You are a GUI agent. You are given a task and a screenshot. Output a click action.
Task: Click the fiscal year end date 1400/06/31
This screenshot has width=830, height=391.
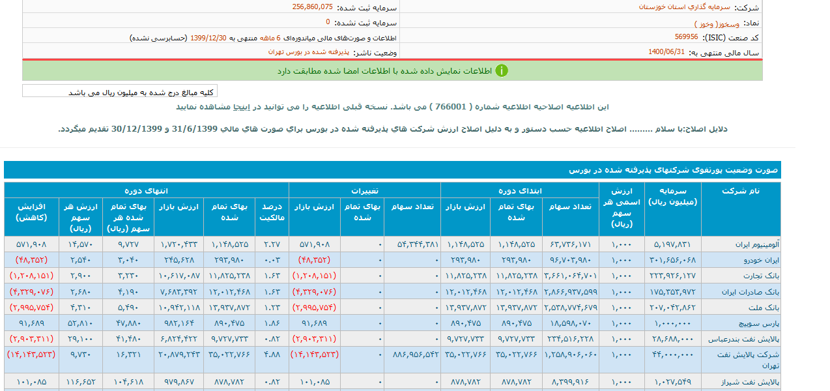click(666, 52)
